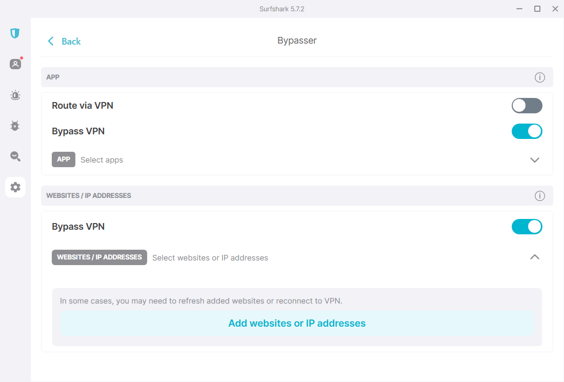Click the Select websites or IP addresses text
The image size is (564, 382).
coord(210,258)
